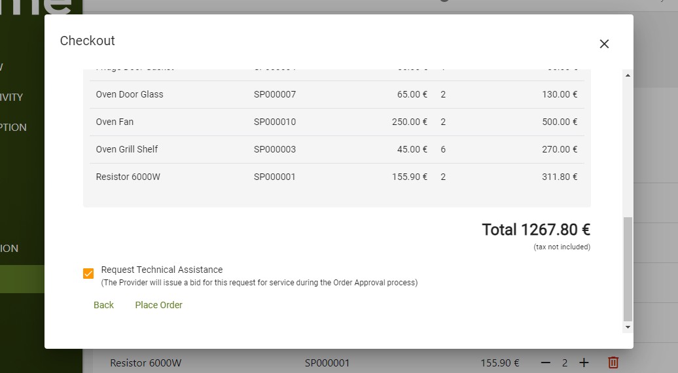The image size is (678, 373).
Task: Click part code SP000003
Action: coord(275,149)
